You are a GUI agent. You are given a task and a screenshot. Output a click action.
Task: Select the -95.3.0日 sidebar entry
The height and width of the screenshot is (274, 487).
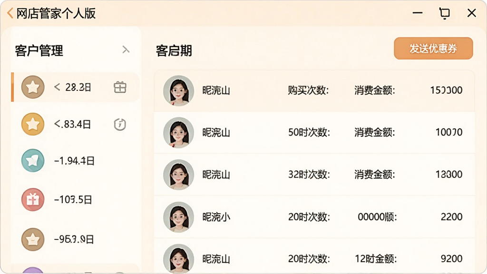pos(75,239)
